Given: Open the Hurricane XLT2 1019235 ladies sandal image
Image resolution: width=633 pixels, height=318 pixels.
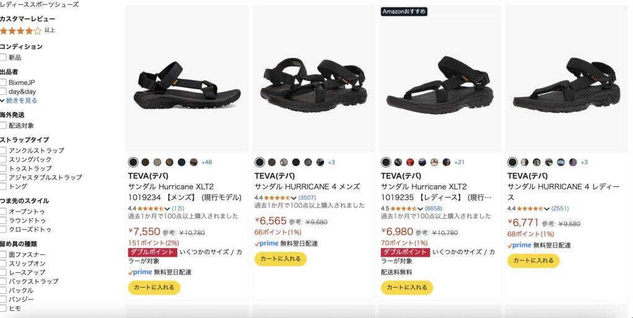Looking at the screenshot, I should [x=440, y=79].
